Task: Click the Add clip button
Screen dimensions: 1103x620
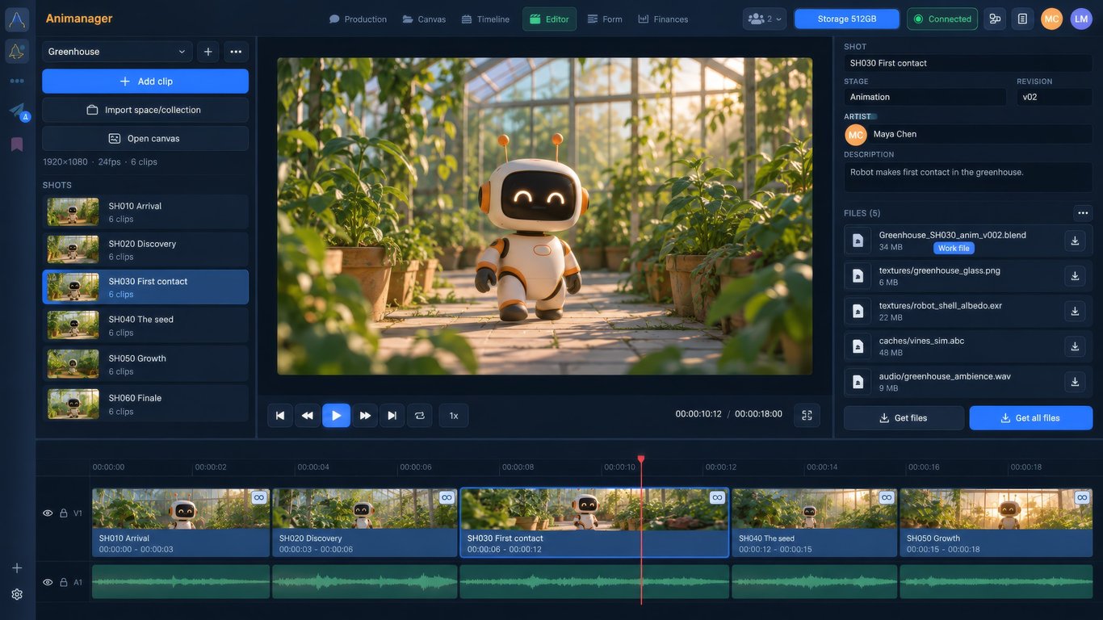Action: click(145, 82)
